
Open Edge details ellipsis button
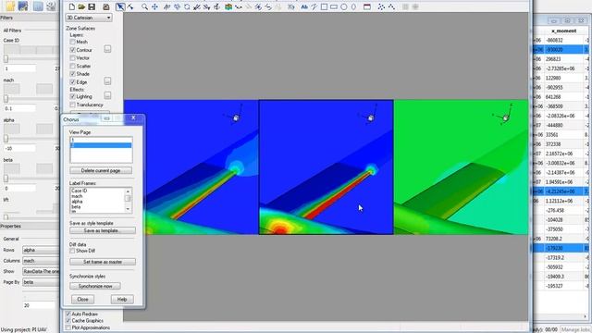[107, 81]
